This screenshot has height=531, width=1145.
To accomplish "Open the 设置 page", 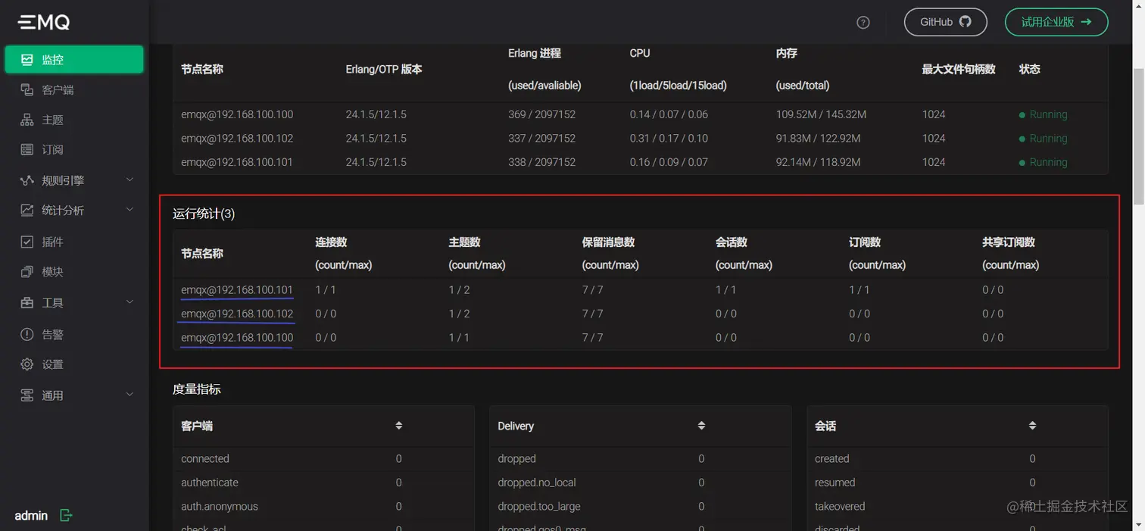I will [x=74, y=364].
